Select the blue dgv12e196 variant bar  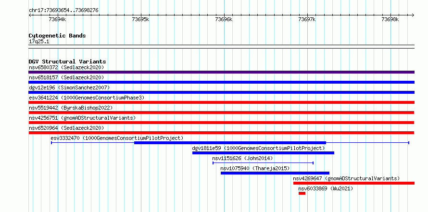(x=221, y=92)
